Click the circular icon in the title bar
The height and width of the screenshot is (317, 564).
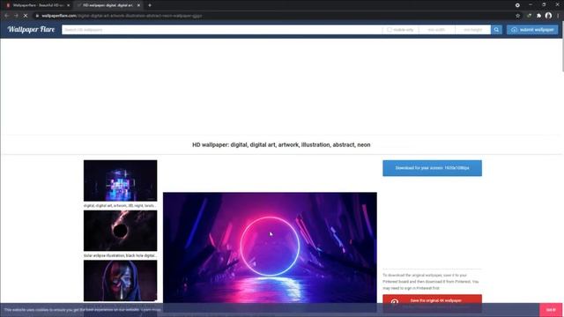(x=517, y=5)
